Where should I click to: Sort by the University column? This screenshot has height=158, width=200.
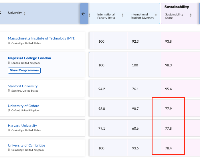pyautogui.click(x=25, y=14)
